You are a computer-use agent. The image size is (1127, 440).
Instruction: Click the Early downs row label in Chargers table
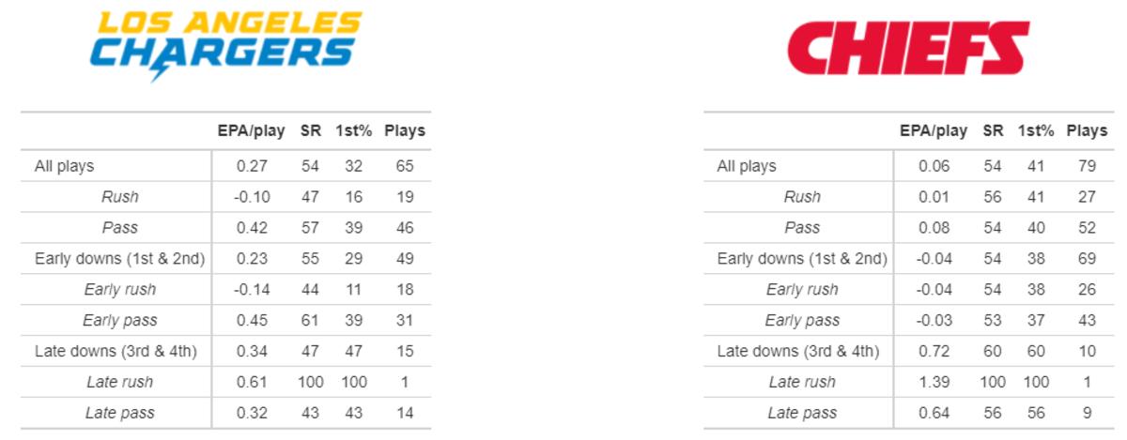click(x=120, y=259)
